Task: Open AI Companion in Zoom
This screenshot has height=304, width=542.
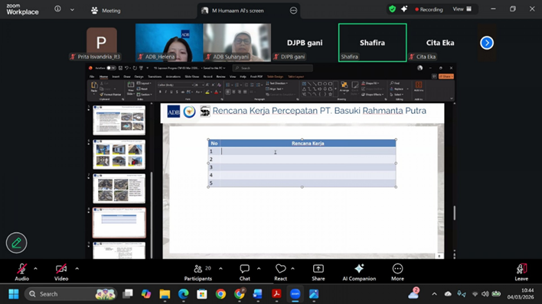Action: pos(359,272)
